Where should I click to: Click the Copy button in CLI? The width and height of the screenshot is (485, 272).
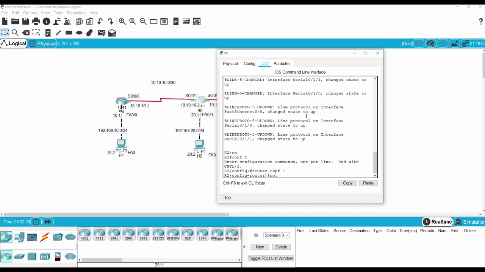348,183
